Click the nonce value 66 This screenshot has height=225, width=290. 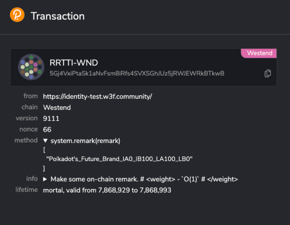coord(47,130)
